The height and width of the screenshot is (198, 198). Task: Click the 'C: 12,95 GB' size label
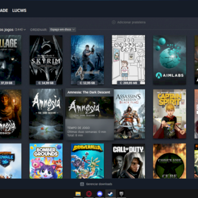coord(87,83)
